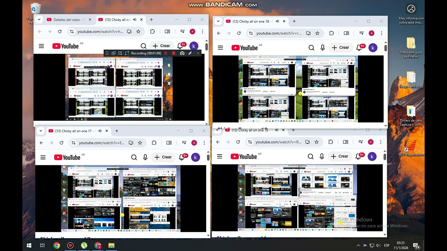
Task: Toggle the side panel in bottom-right Chrome window
Action: tap(345, 142)
